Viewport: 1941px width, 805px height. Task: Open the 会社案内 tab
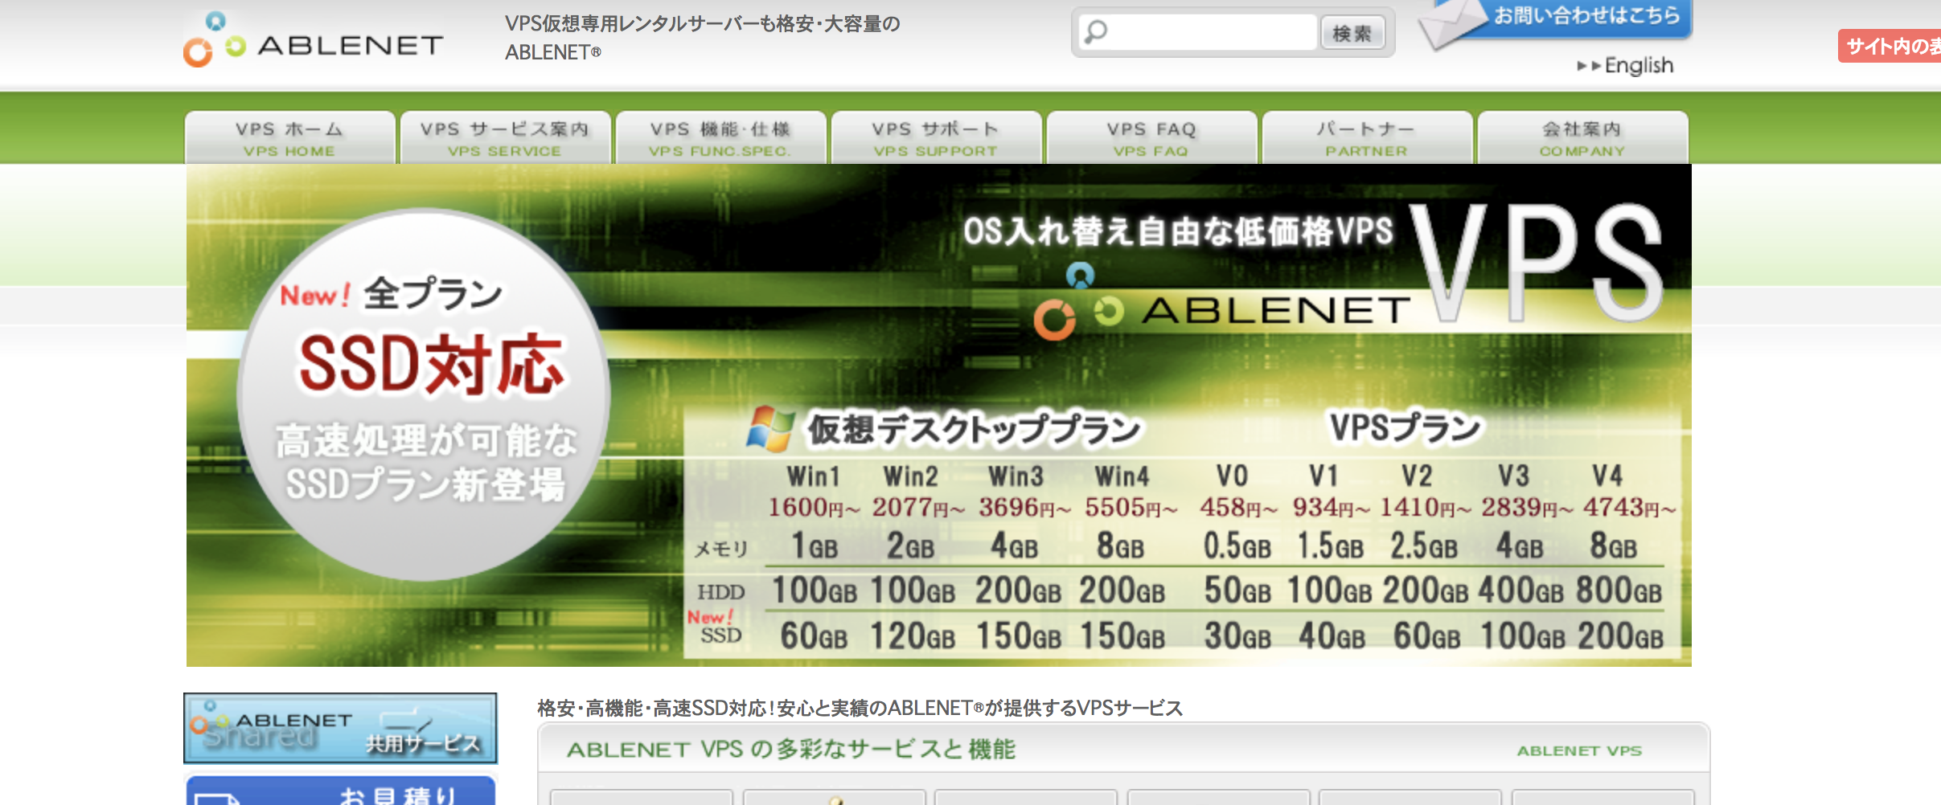pos(1582,138)
